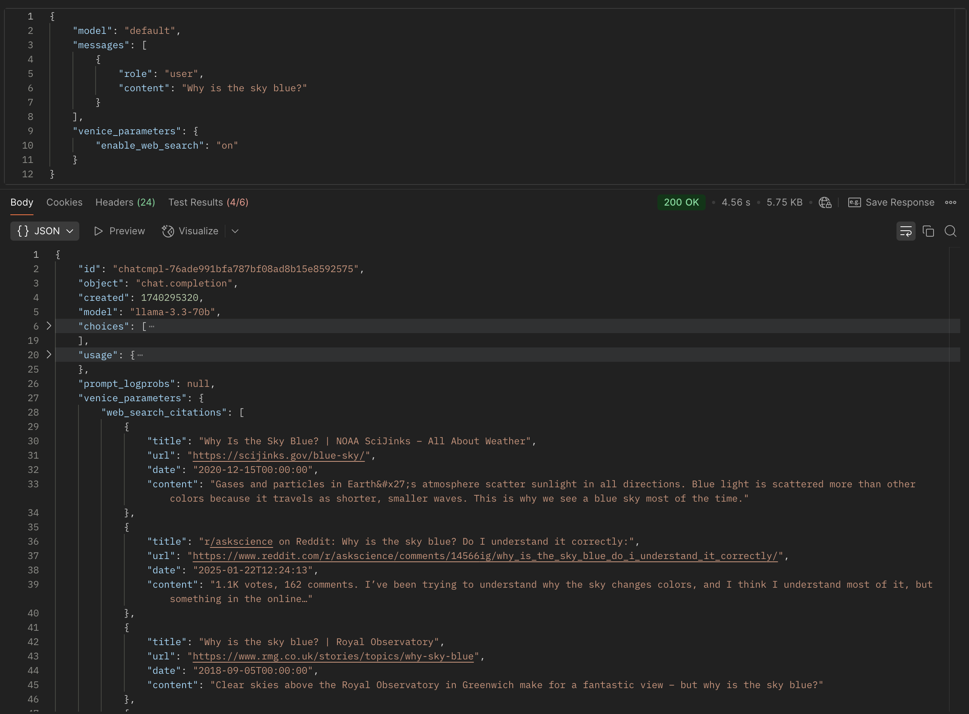Open Visualize with the wand icon
The width and height of the screenshot is (969, 714).
point(168,231)
